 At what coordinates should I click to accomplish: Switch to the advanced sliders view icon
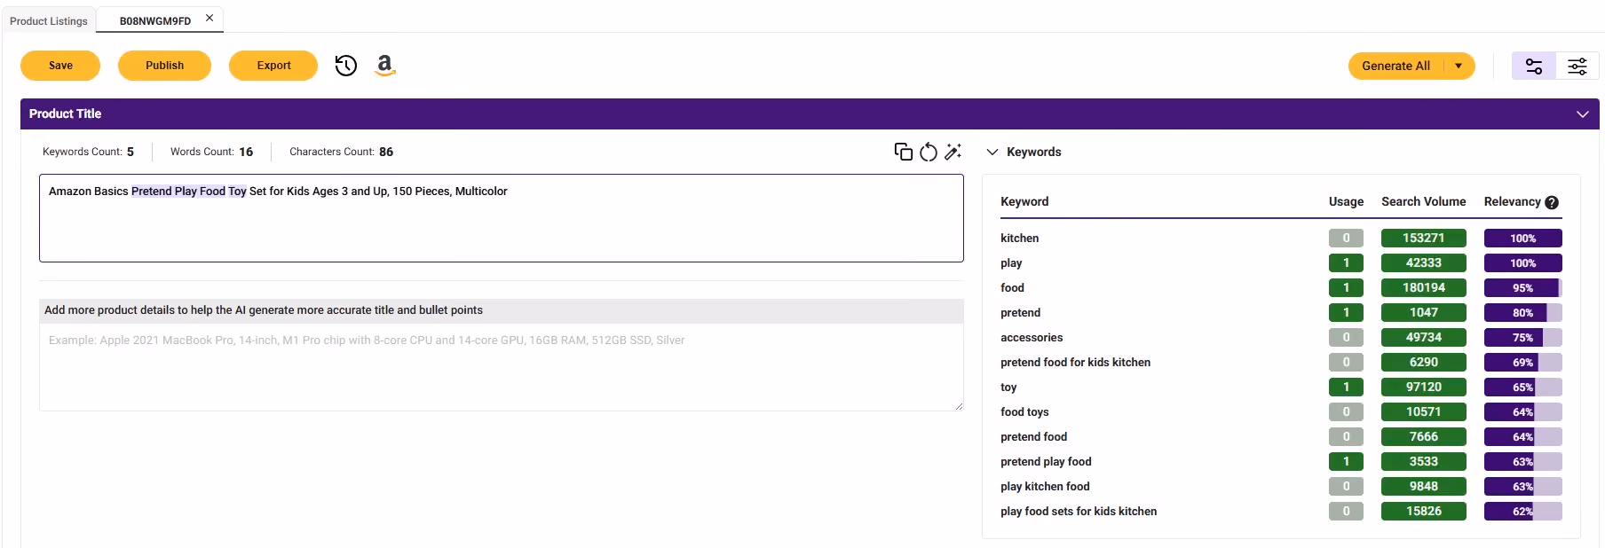pos(1577,66)
